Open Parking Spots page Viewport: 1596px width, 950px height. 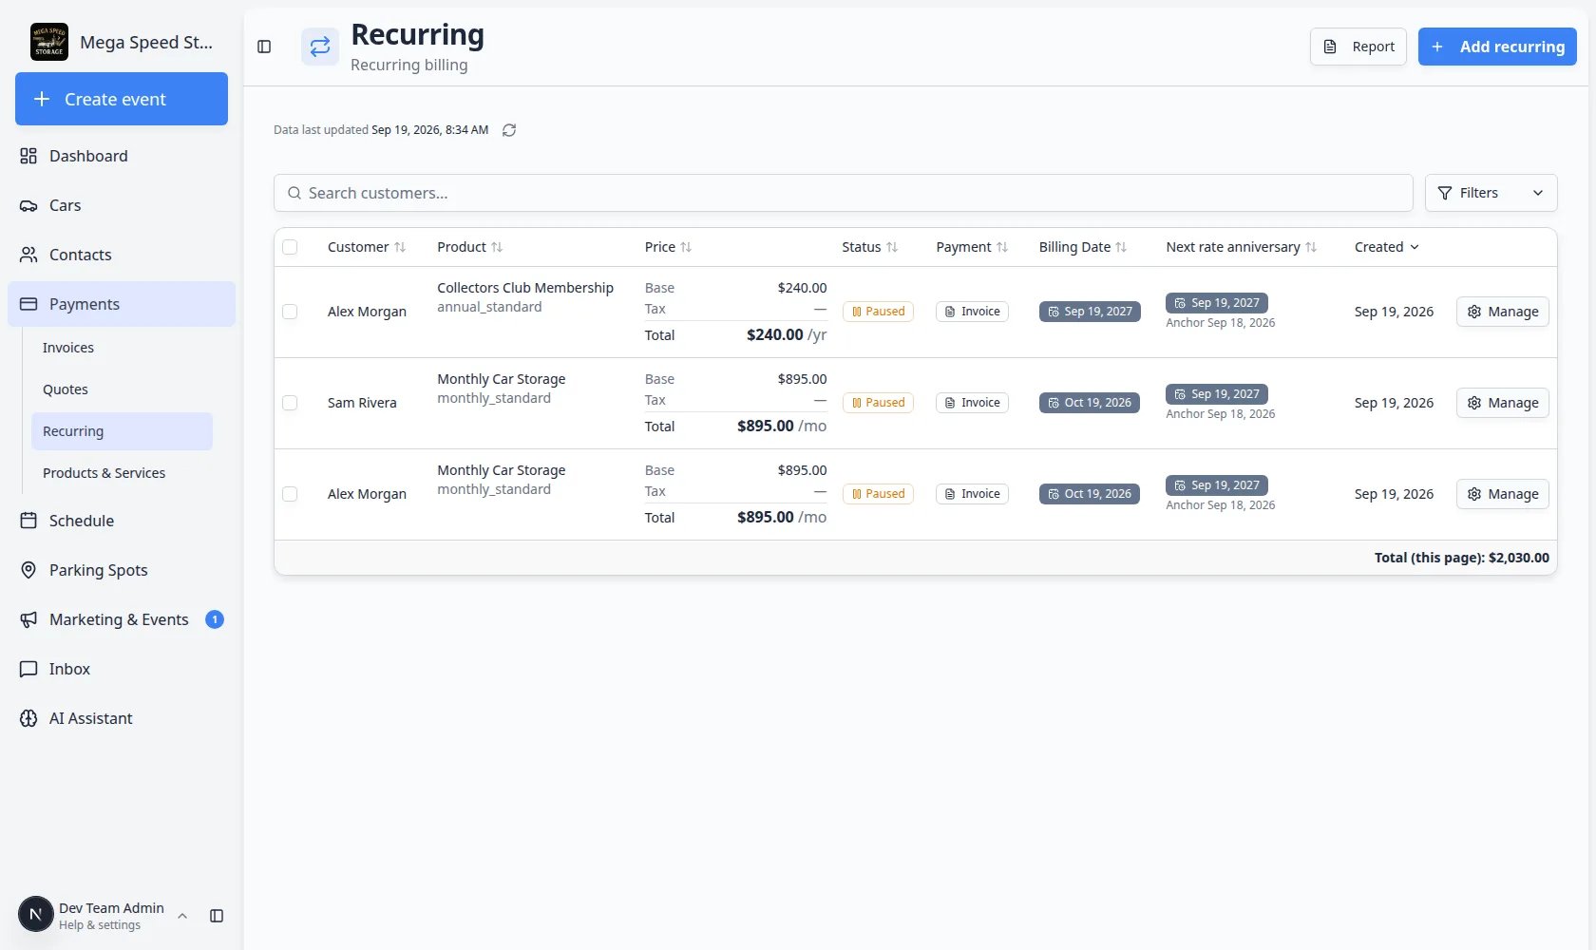coord(122,570)
